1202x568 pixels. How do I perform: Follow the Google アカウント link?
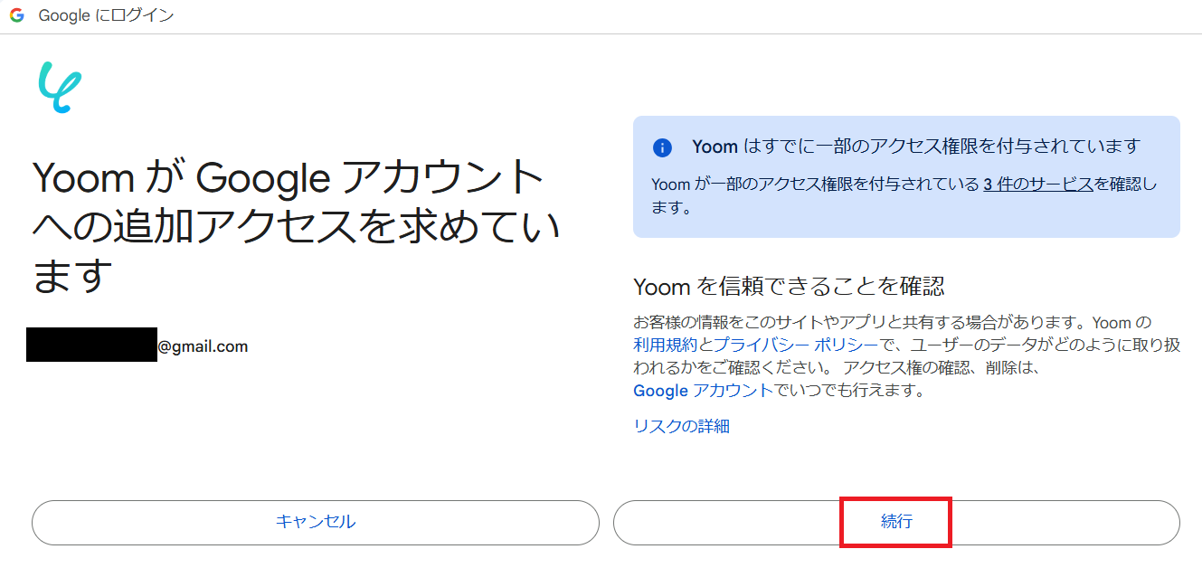point(703,391)
